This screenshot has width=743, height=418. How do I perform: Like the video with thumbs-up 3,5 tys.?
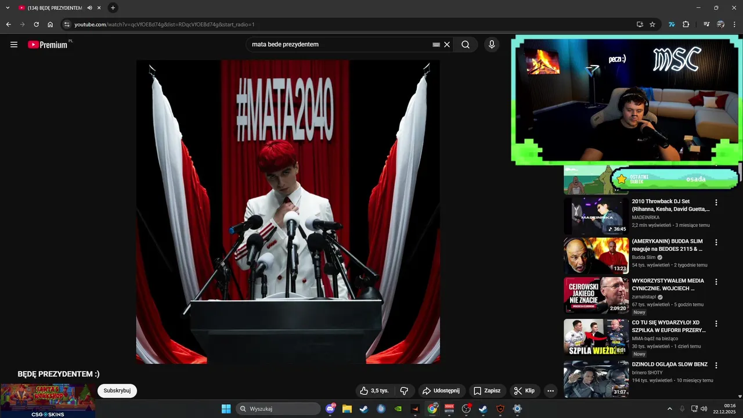(x=374, y=391)
